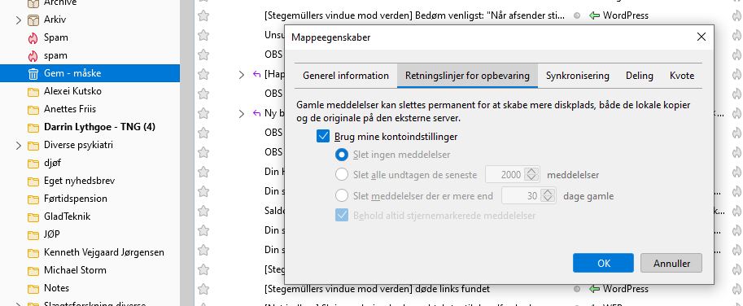Mark the 'døde links fundet' message as spam
743x306 pixels.
[x=736, y=288]
